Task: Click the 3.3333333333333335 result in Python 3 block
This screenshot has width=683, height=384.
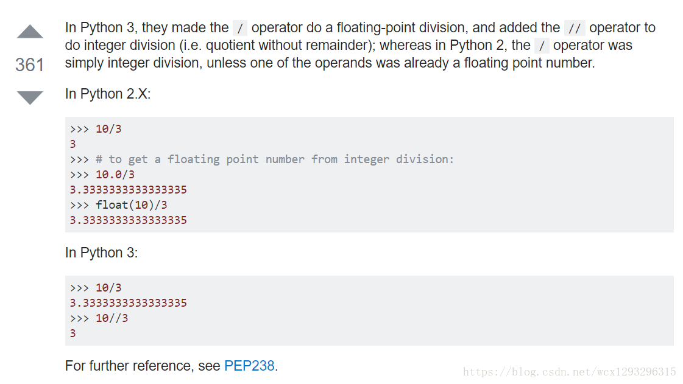Action: click(x=128, y=302)
